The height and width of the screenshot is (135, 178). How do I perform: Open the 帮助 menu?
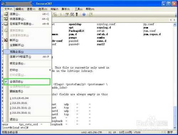[90, 9]
